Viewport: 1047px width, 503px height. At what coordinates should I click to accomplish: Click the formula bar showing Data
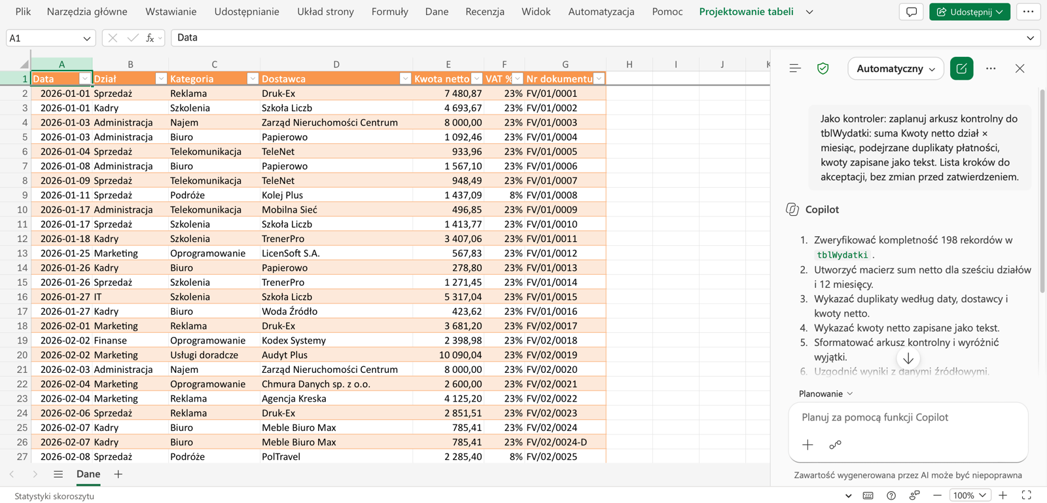coord(596,38)
